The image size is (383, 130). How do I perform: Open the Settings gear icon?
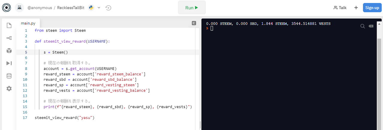pyautogui.click(x=9, y=89)
